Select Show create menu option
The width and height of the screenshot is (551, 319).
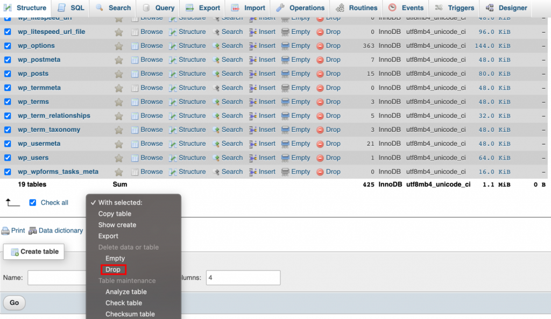(117, 225)
